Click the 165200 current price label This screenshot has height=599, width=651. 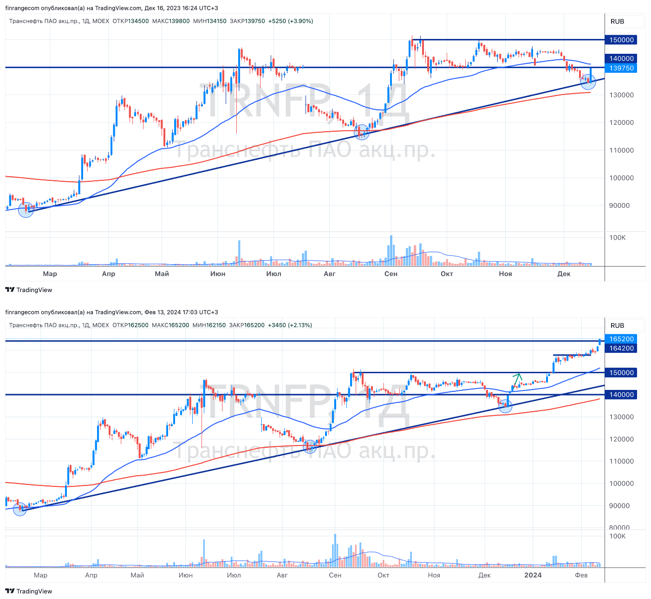621,339
